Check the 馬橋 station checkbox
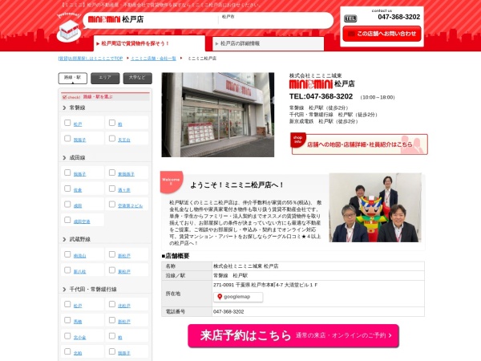Screen dimensions: 481x361 click(67, 320)
